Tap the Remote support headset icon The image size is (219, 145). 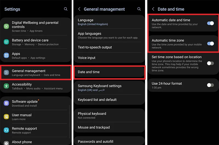tap(6, 130)
